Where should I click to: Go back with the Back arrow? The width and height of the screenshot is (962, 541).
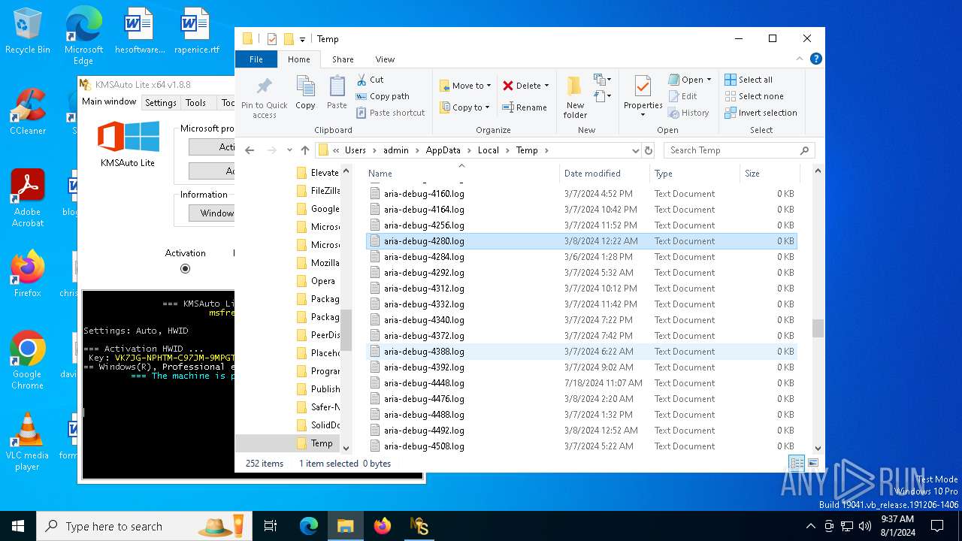(x=250, y=150)
